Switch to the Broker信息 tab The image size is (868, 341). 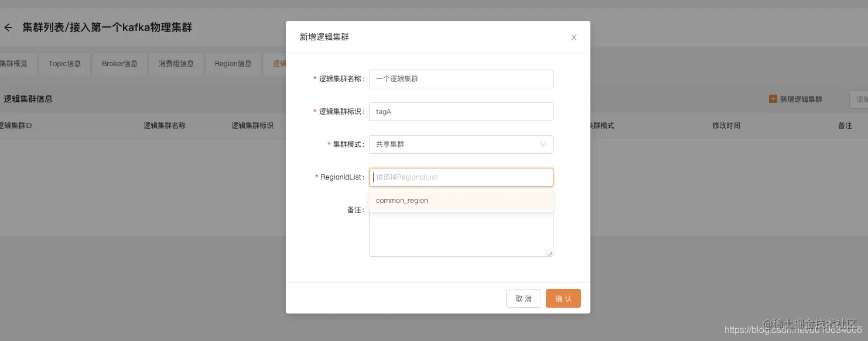pos(119,64)
